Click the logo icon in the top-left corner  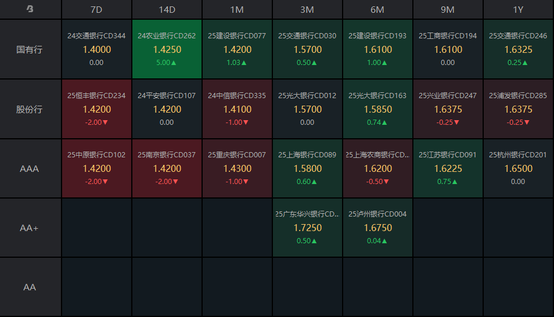(x=30, y=9)
